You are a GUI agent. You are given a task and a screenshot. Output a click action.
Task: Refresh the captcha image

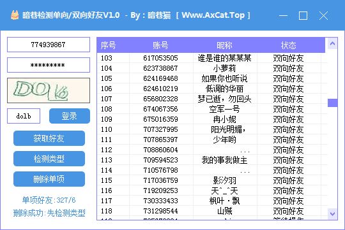[49, 90]
